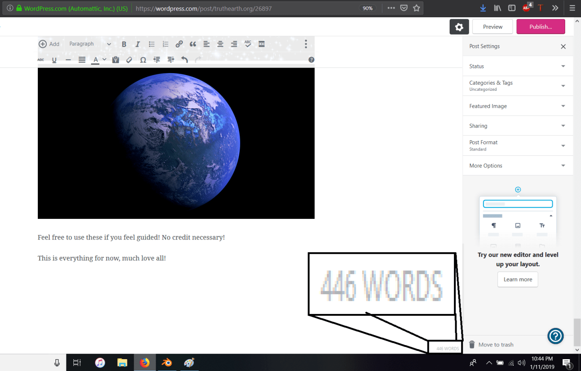Select the Bold formatting icon
Image resolution: width=581 pixels, height=371 pixels.
[124, 44]
